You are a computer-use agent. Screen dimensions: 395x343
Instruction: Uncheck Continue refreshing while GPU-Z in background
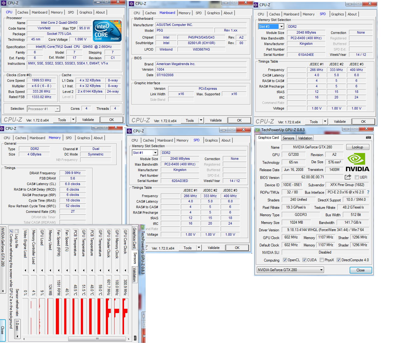pyautogui.click(x=11, y=231)
